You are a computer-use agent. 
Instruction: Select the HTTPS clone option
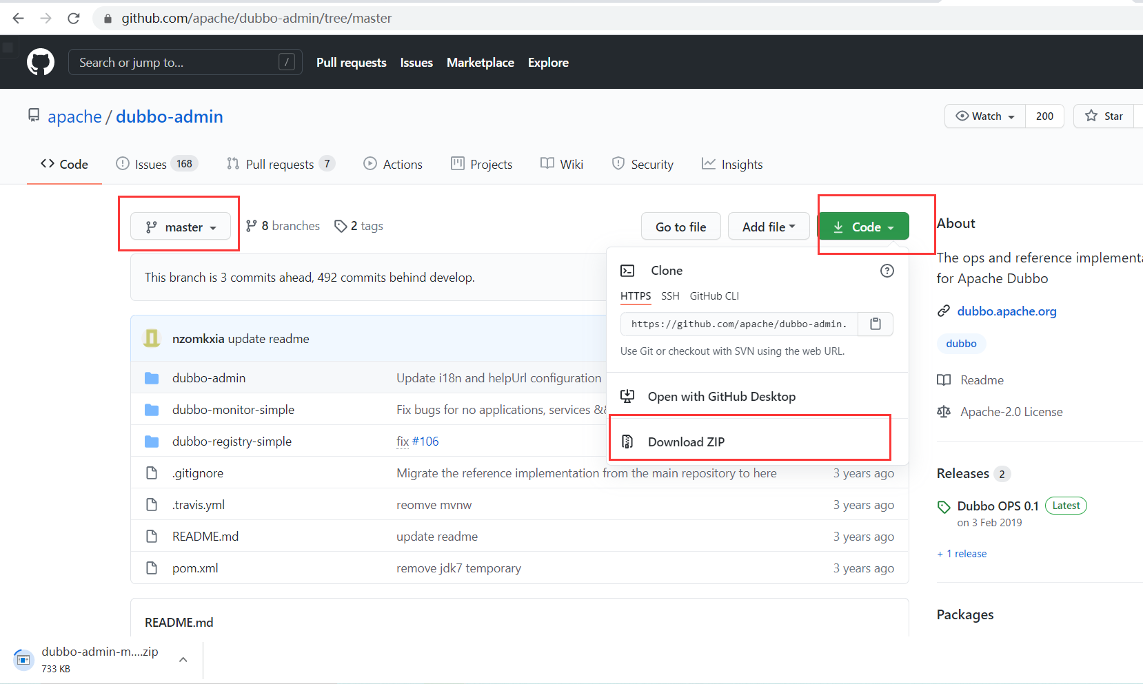pos(636,296)
